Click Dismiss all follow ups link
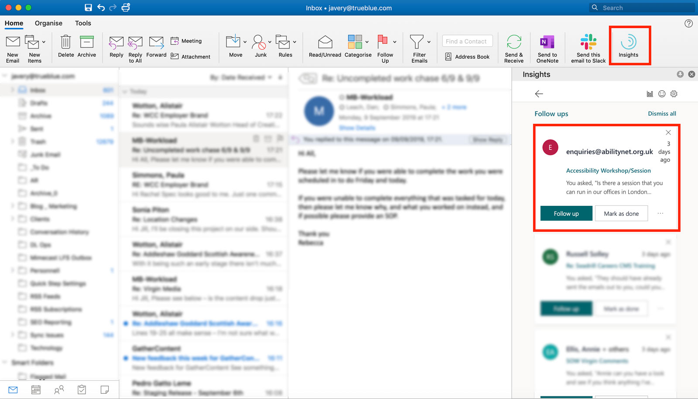 (x=662, y=113)
